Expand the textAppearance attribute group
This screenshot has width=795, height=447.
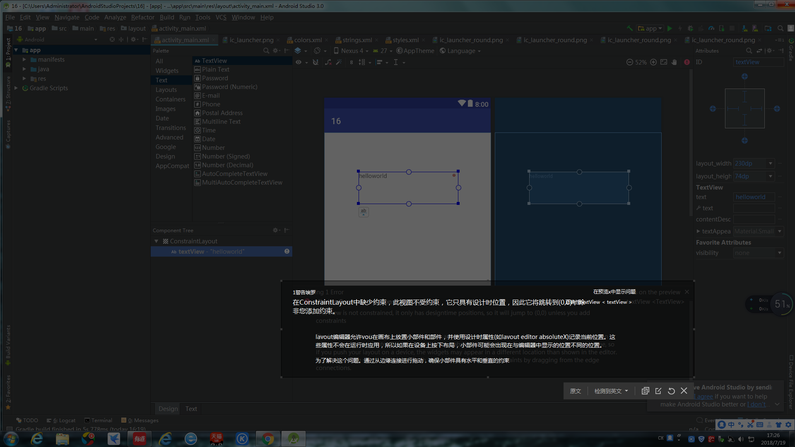698,231
